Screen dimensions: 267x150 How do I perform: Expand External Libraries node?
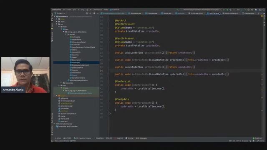coord(55,124)
